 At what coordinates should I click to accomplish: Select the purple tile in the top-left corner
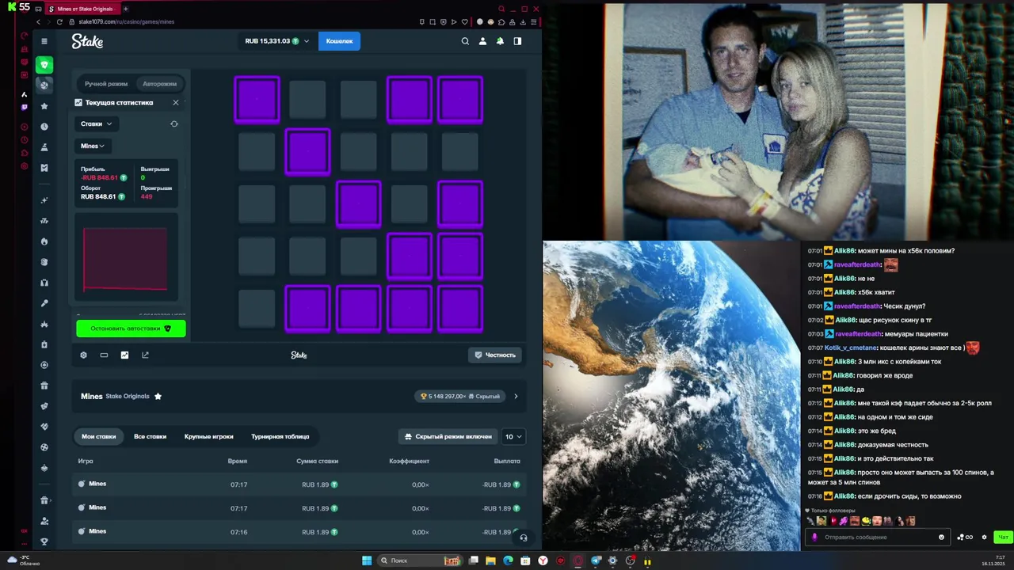click(257, 100)
